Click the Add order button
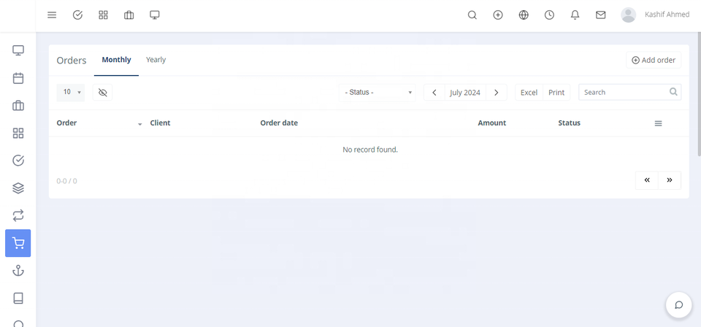The width and height of the screenshot is (701, 327). pos(654,60)
